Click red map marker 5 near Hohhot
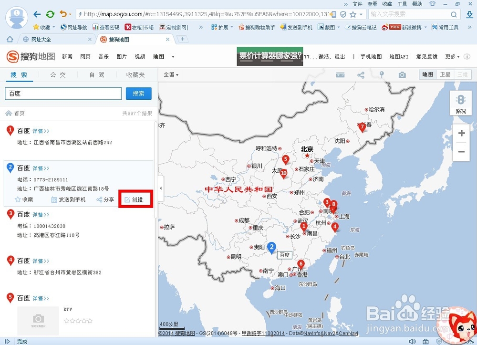477x345 pixels. (x=285, y=160)
